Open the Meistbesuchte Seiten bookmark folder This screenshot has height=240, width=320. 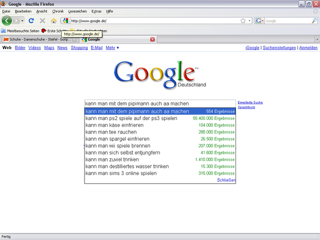20,31
